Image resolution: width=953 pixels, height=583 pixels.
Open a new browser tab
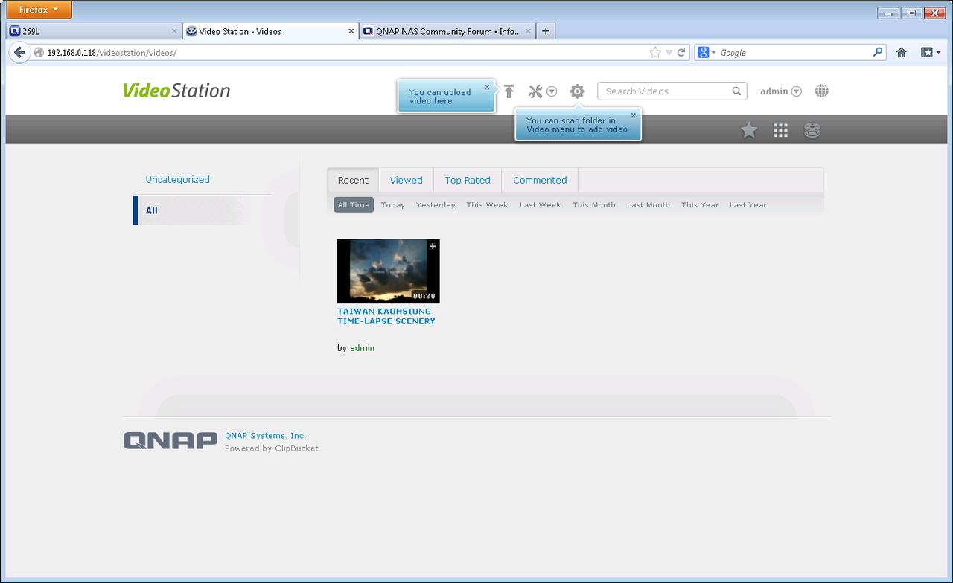[546, 31]
